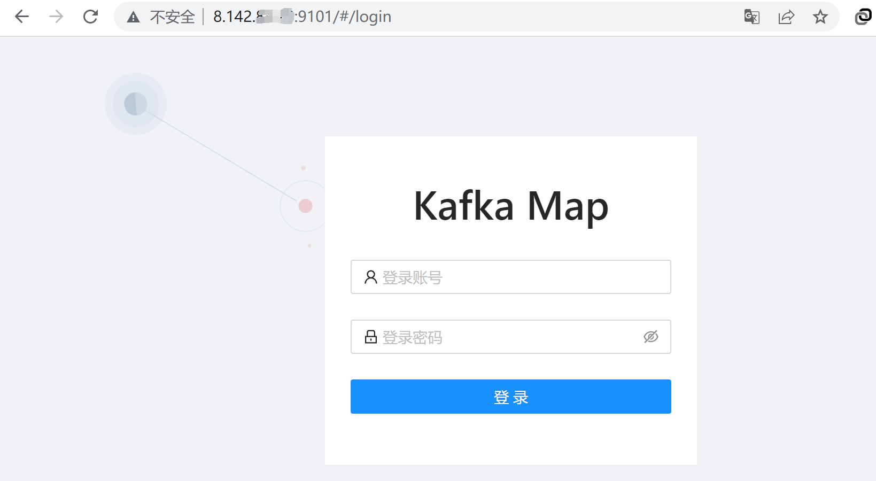Viewport: 876px width, 481px height.
Task: Open the share options via the share icon
Action: coord(786,17)
